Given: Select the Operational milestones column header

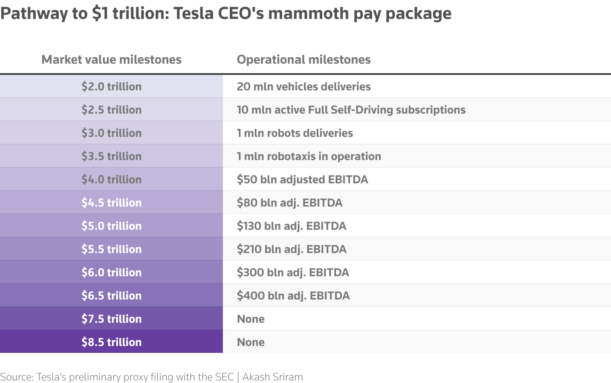Looking at the screenshot, I should pos(304,59).
